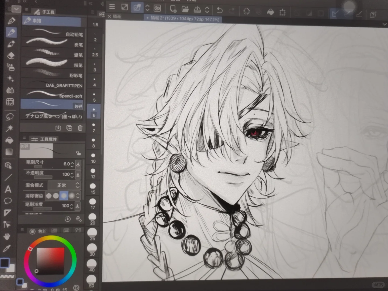
Task: Select the Text tool
Action: click(8, 189)
